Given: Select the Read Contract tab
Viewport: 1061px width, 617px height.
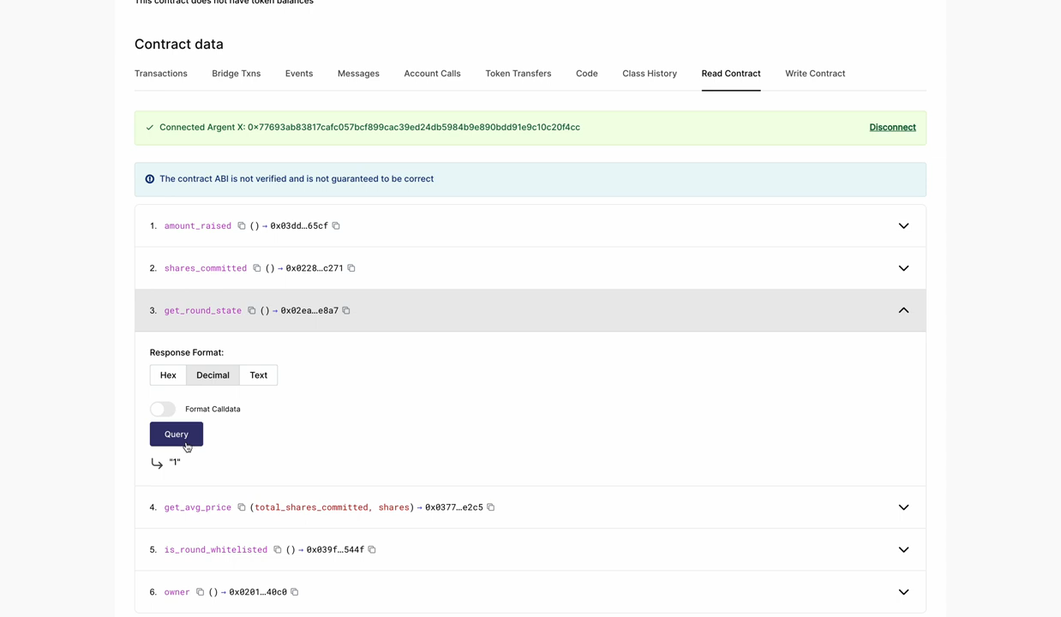Looking at the screenshot, I should pyautogui.click(x=731, y=74).
